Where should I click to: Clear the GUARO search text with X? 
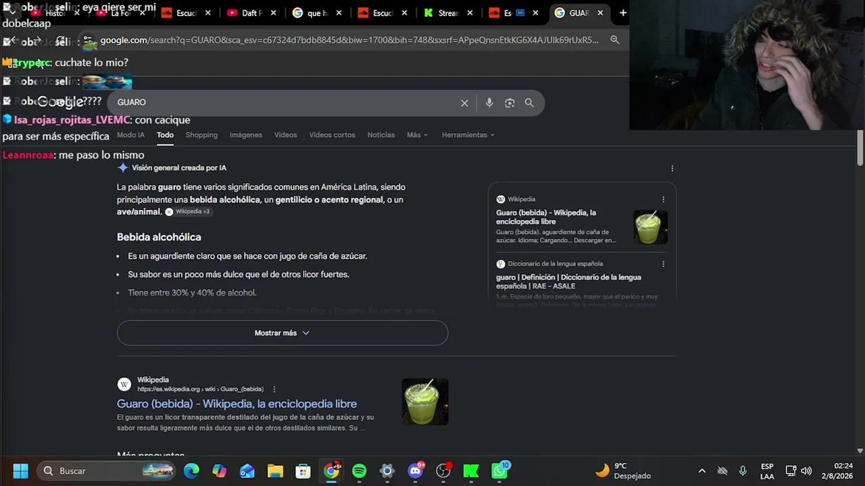pos(464,103)
